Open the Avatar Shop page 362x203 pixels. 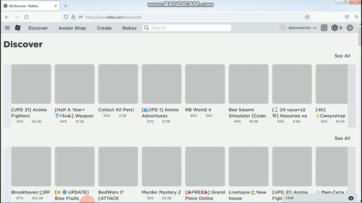point(72,28)
